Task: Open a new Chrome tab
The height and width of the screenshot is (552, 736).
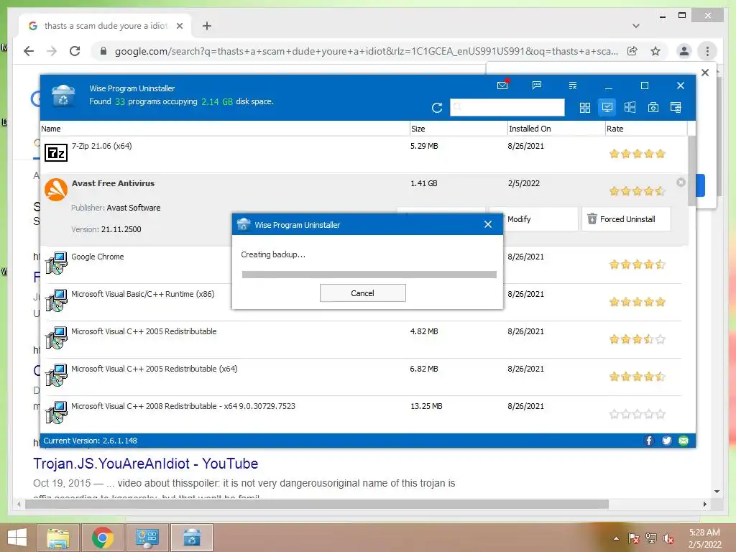Action: 207,26
